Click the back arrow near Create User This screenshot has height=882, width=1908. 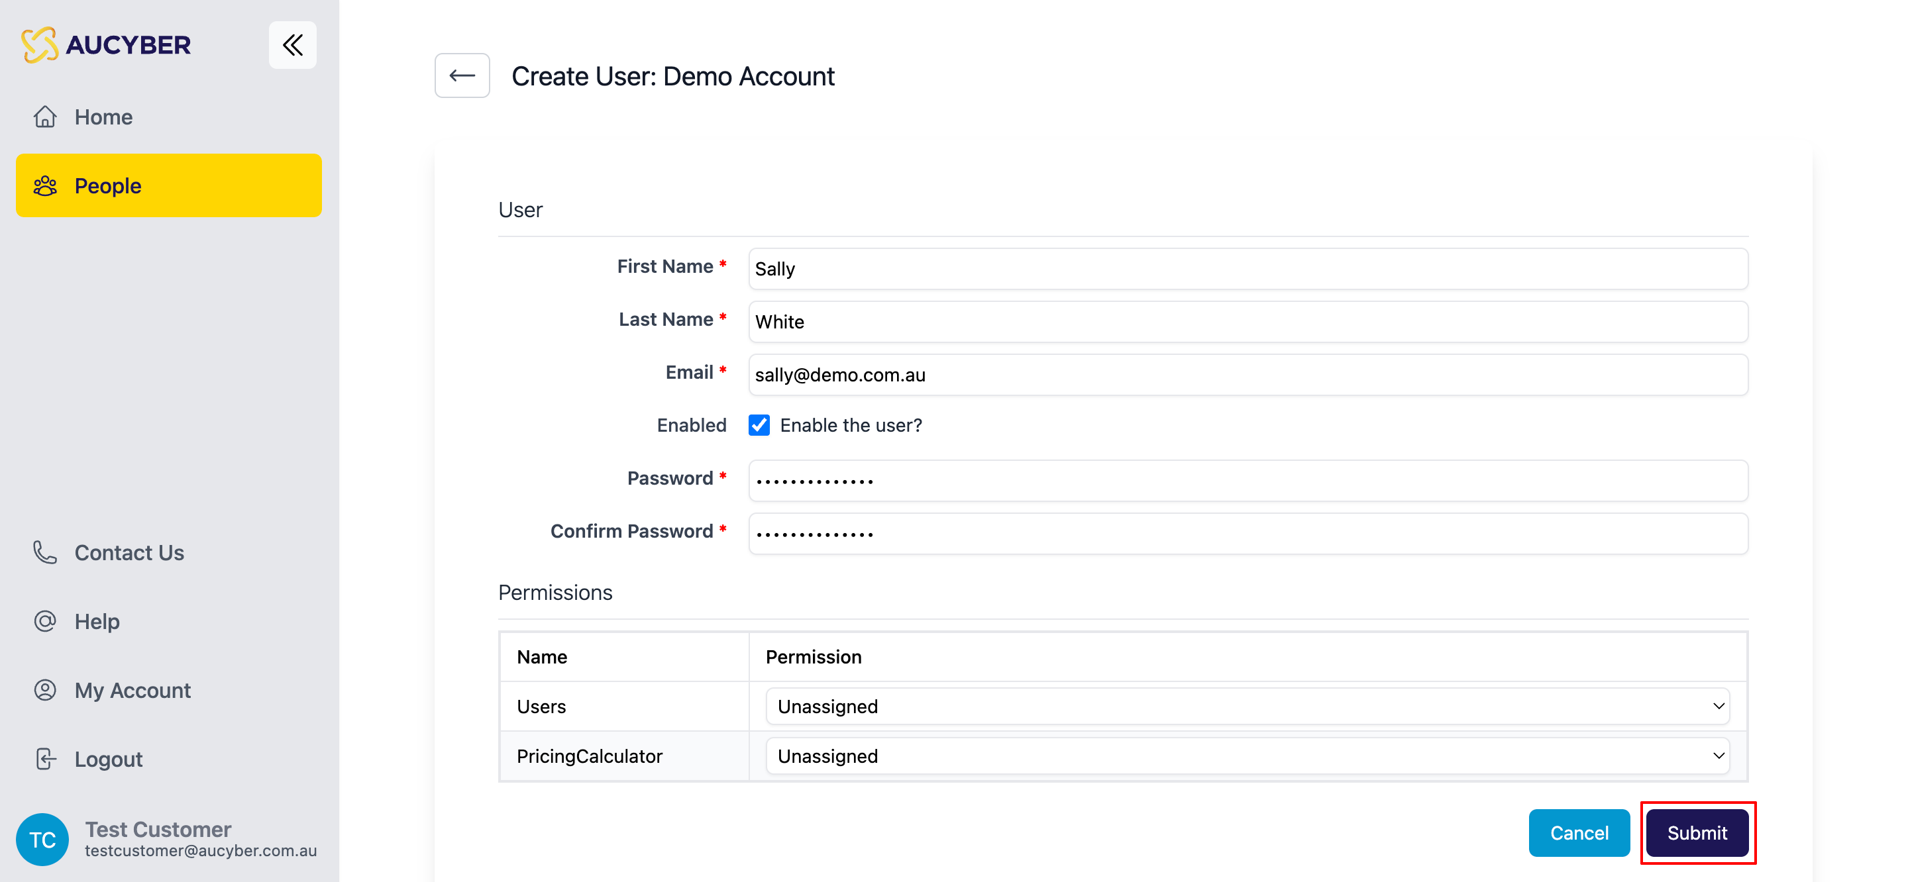(x=462, y=75)
